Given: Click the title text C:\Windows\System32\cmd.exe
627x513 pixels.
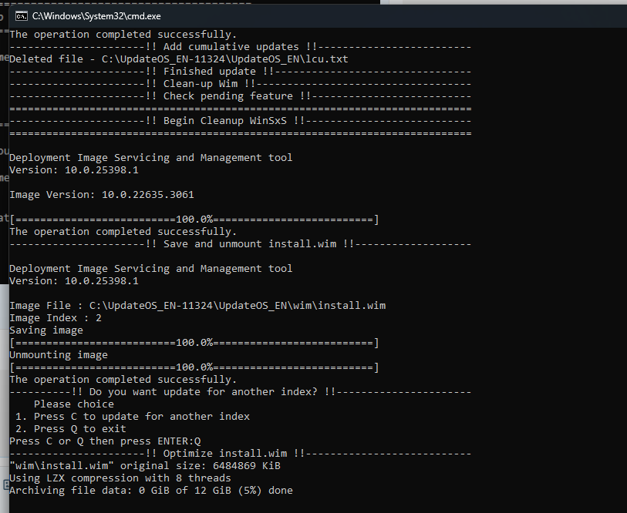Looking at the screenshot, I should click(96, 16).
